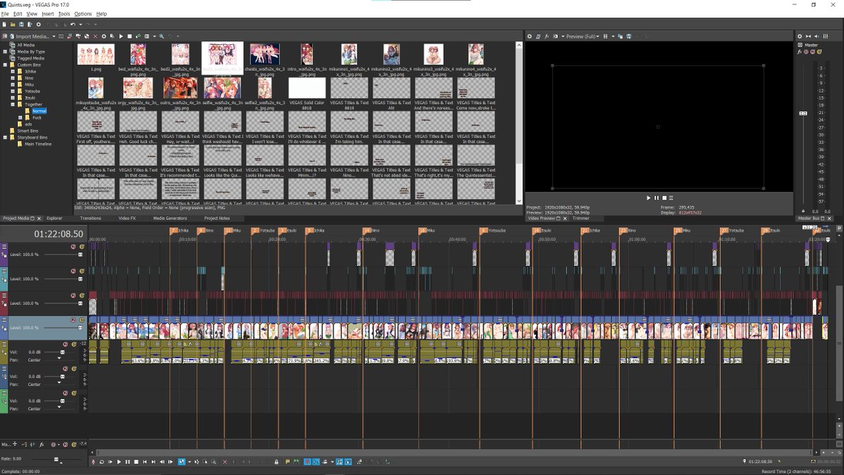This screenshot has height=475, width=844.
Task: Click Go to End in transport bar
Action: [x=153, y=462]
